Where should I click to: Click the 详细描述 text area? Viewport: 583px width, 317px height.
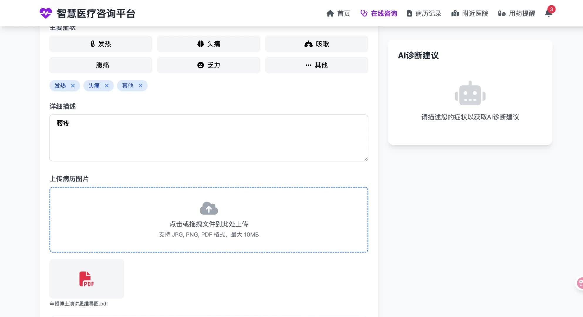click(x=209, y=138)
